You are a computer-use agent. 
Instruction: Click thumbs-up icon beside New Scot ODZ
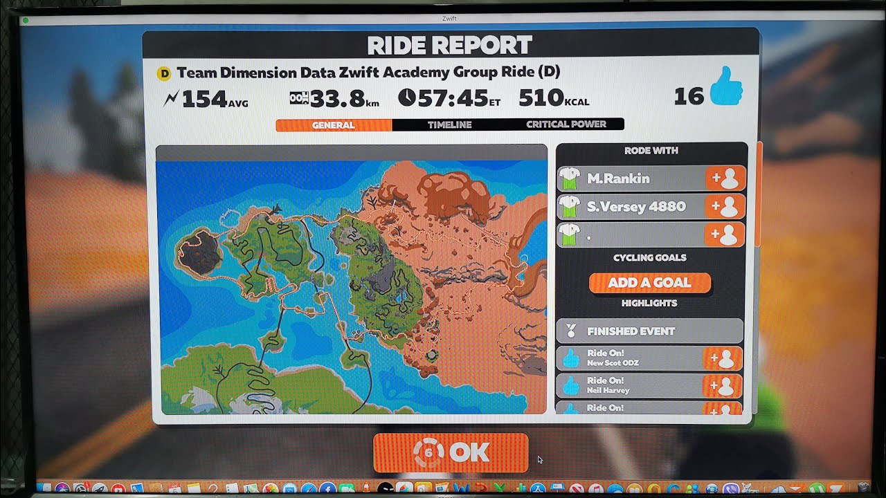570,359
